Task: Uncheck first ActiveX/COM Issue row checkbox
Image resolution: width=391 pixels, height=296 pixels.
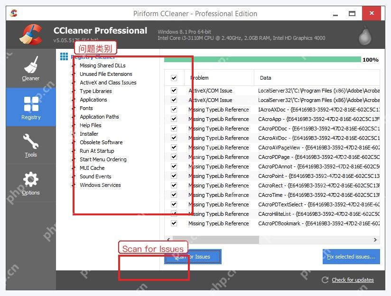Action: [174, 91]
